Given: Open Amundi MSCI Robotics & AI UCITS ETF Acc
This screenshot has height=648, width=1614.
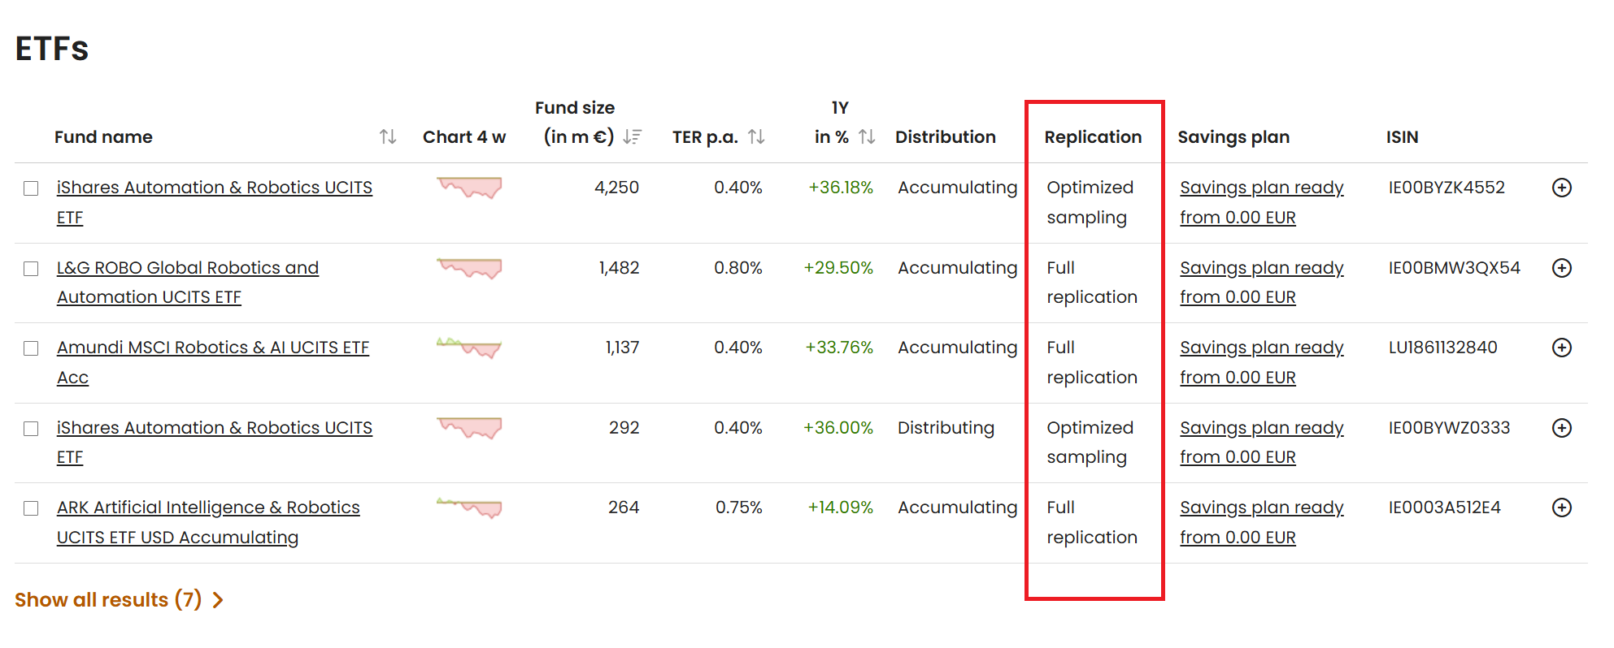Looking at the screenshot, I should coord(213,362).
